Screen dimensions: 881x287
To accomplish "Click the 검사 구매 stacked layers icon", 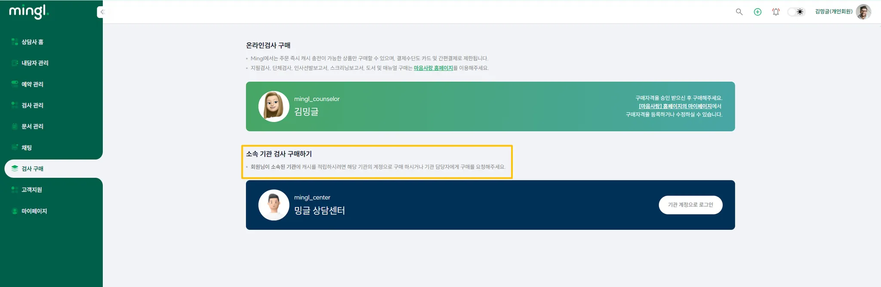I will point(15,168).
